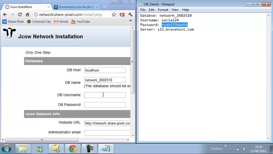Reload the install.php page
This screenshot has width=273, height=154.
(20, 15)
